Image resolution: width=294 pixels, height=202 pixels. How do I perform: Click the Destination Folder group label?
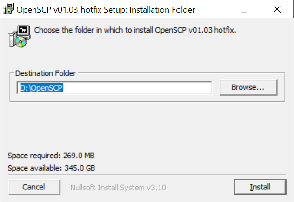click(x=46, y=73)
